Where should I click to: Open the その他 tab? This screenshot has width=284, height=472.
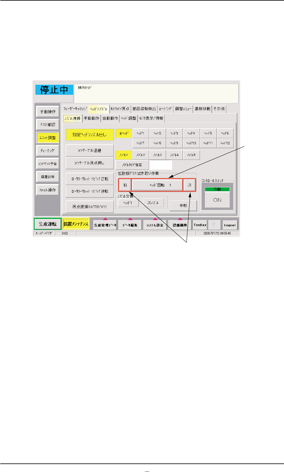click(219, 109)
